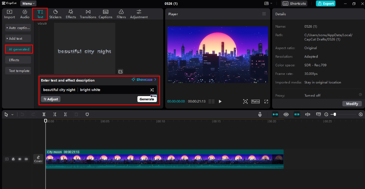Toggle the clip linkage option
This screenshot has height=189, width=365.
coord(297,114)
